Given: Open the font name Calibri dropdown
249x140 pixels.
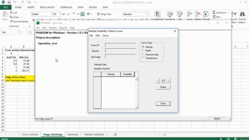Looking at the screenshot, I should (x=51, y=14).
